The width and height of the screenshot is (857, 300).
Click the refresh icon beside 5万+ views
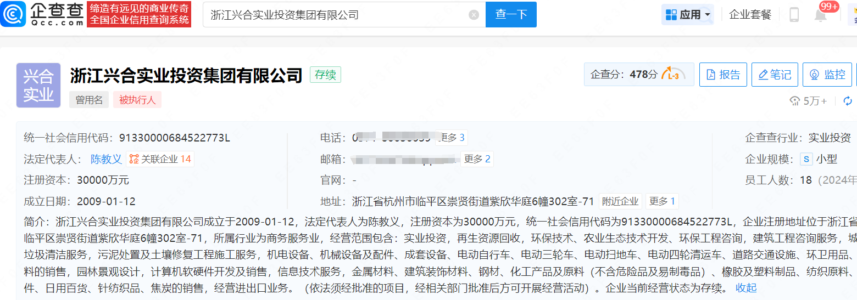pyautogui.click(x=848, y=101)
